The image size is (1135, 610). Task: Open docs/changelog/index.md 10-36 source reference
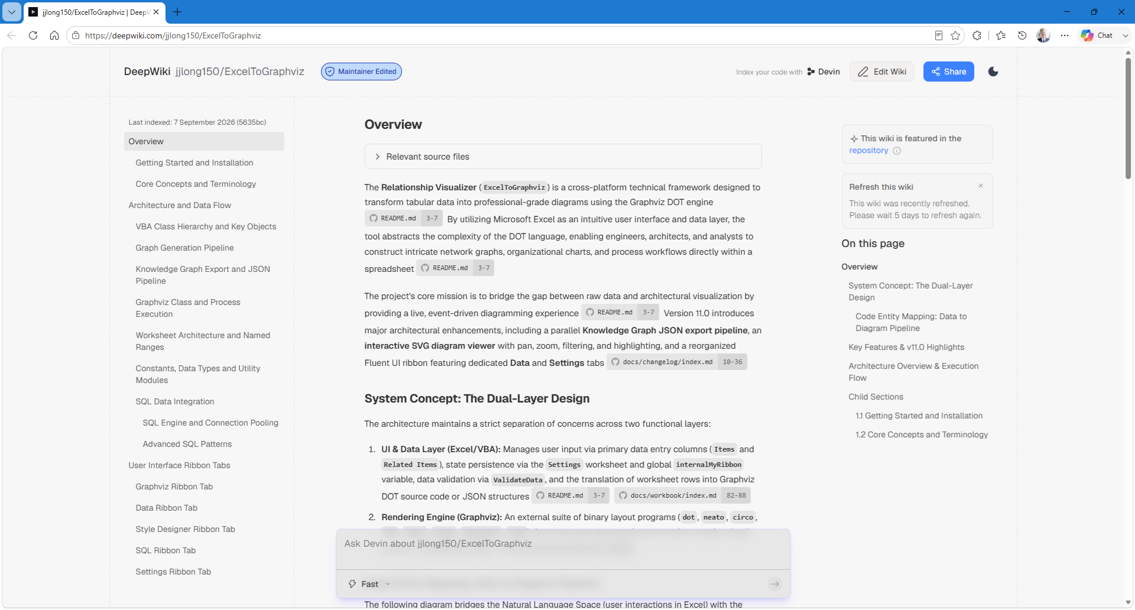click(677, 362)
